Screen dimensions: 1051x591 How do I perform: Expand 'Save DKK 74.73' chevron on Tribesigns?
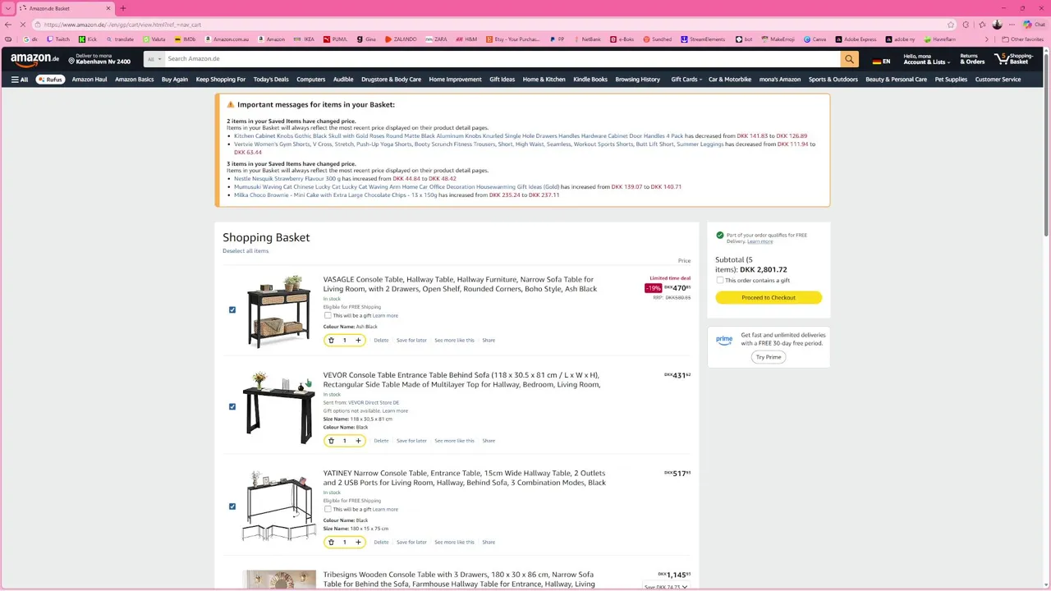coord(685,587)
